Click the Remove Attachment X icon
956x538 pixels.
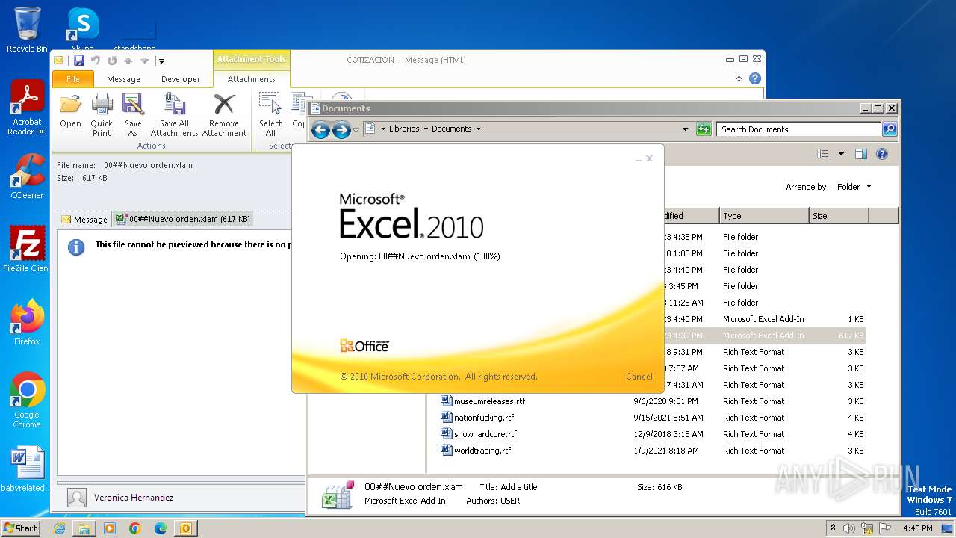(x=224, y=115)
